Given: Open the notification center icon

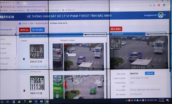Looking at the screenshot, I should (x=168, y=100).
